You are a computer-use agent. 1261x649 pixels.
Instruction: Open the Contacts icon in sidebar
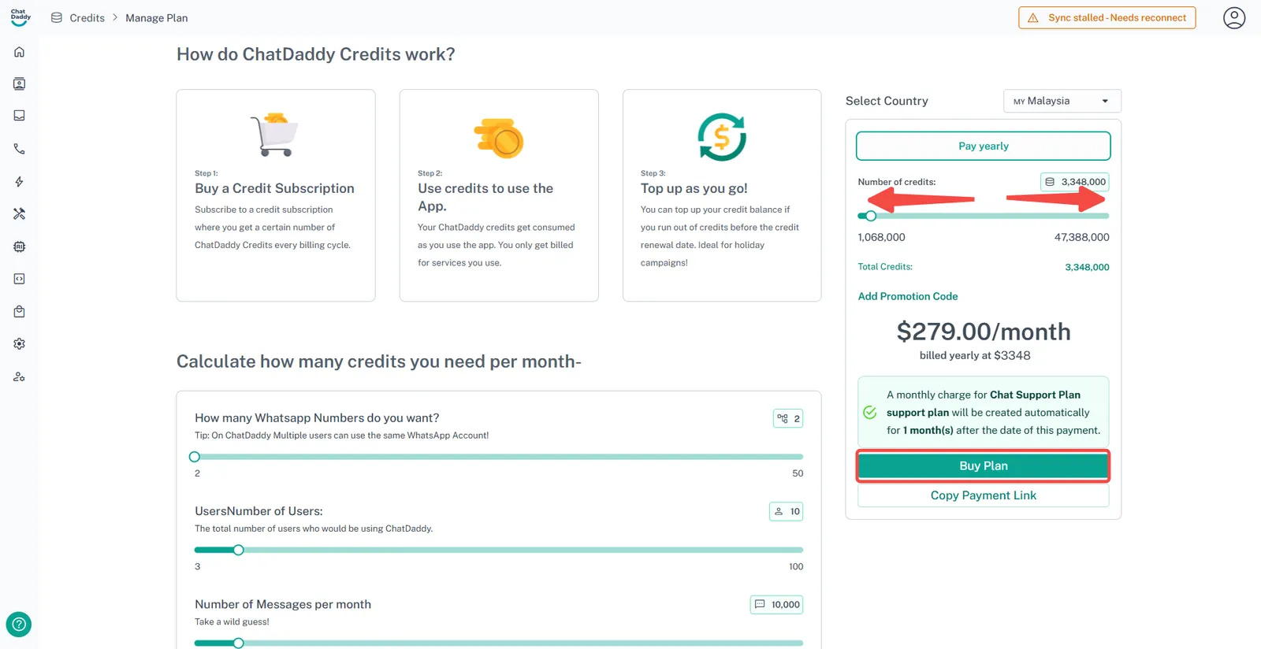point(20,84)
